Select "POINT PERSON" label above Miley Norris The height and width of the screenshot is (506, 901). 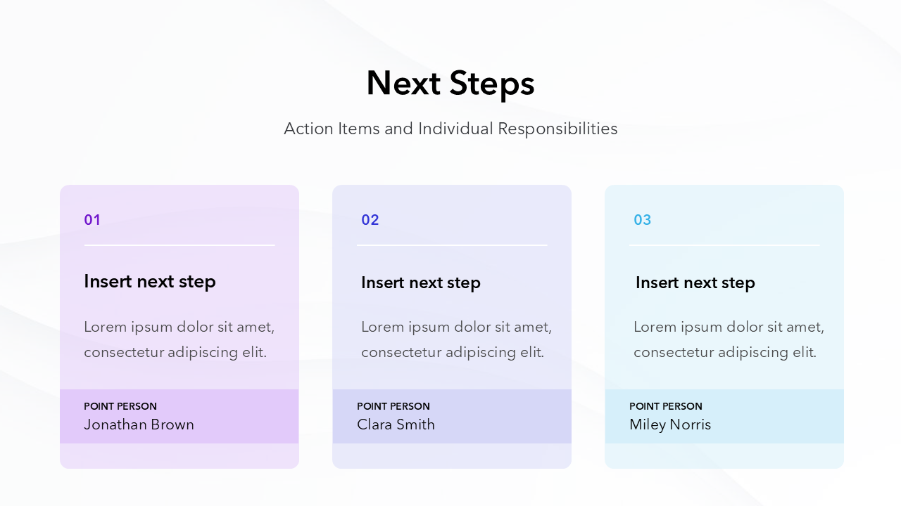pyautogui.click(x=666, y=406)
